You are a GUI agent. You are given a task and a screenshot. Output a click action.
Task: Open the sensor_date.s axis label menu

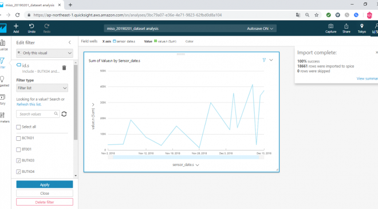tap(186, 165)
